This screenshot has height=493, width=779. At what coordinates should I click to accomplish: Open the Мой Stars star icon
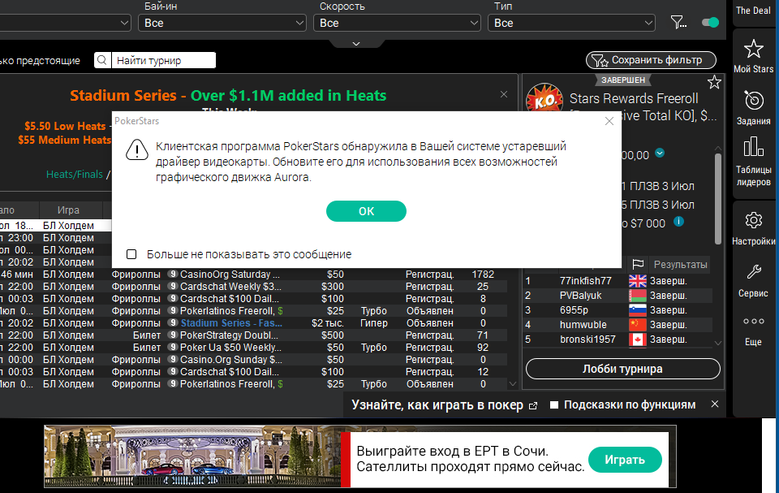click(753, 49)
